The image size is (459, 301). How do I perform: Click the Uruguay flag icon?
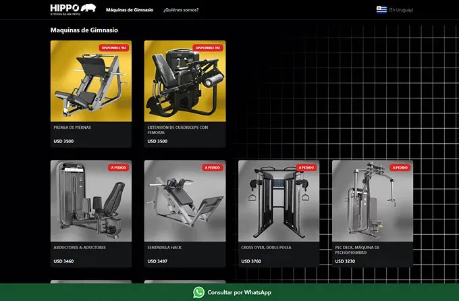381,9
